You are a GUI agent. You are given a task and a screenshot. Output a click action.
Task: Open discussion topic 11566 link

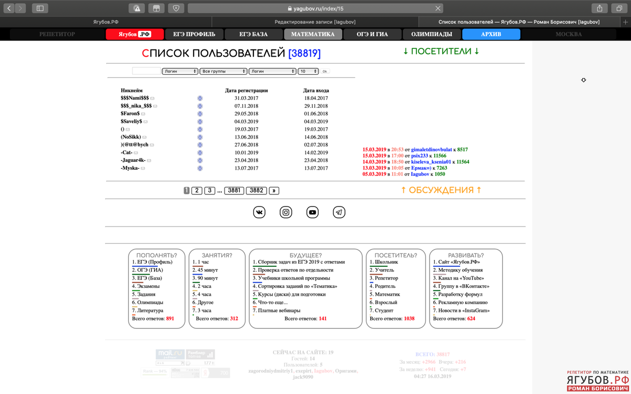440,156
